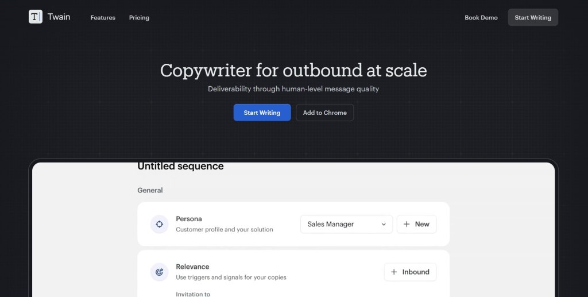Click the plus icon beside New
588x297 pixels.
pyautogui.click(x=407, y=224)
